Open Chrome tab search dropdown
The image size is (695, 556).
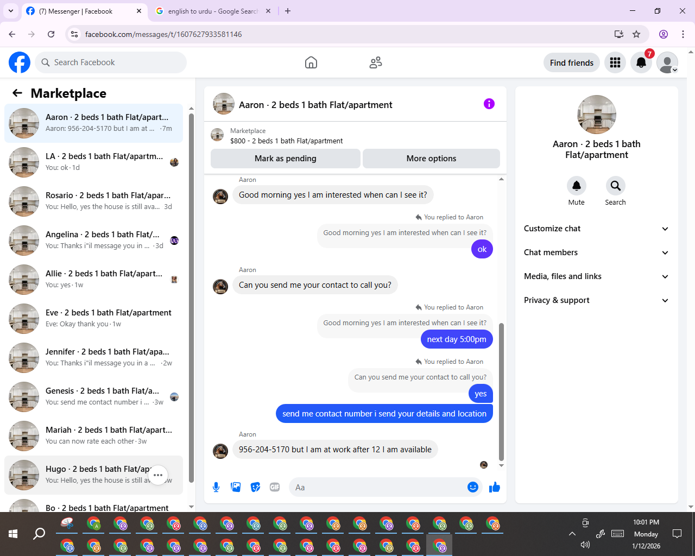(11, 11)
